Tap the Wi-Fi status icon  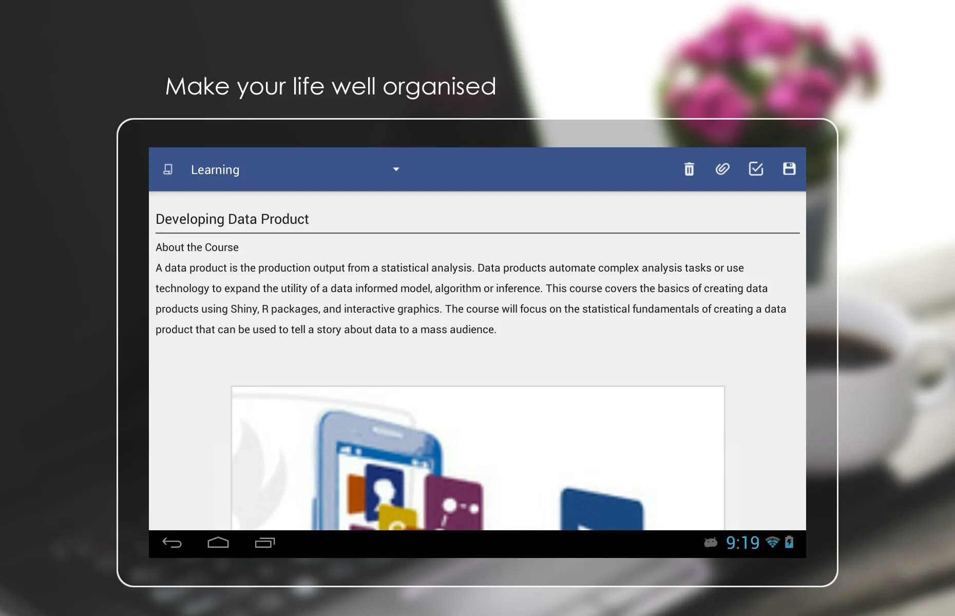pos(772,543)
